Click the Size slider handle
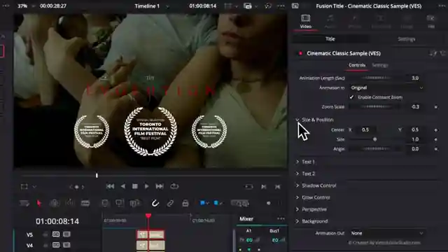 click(375, 139)
